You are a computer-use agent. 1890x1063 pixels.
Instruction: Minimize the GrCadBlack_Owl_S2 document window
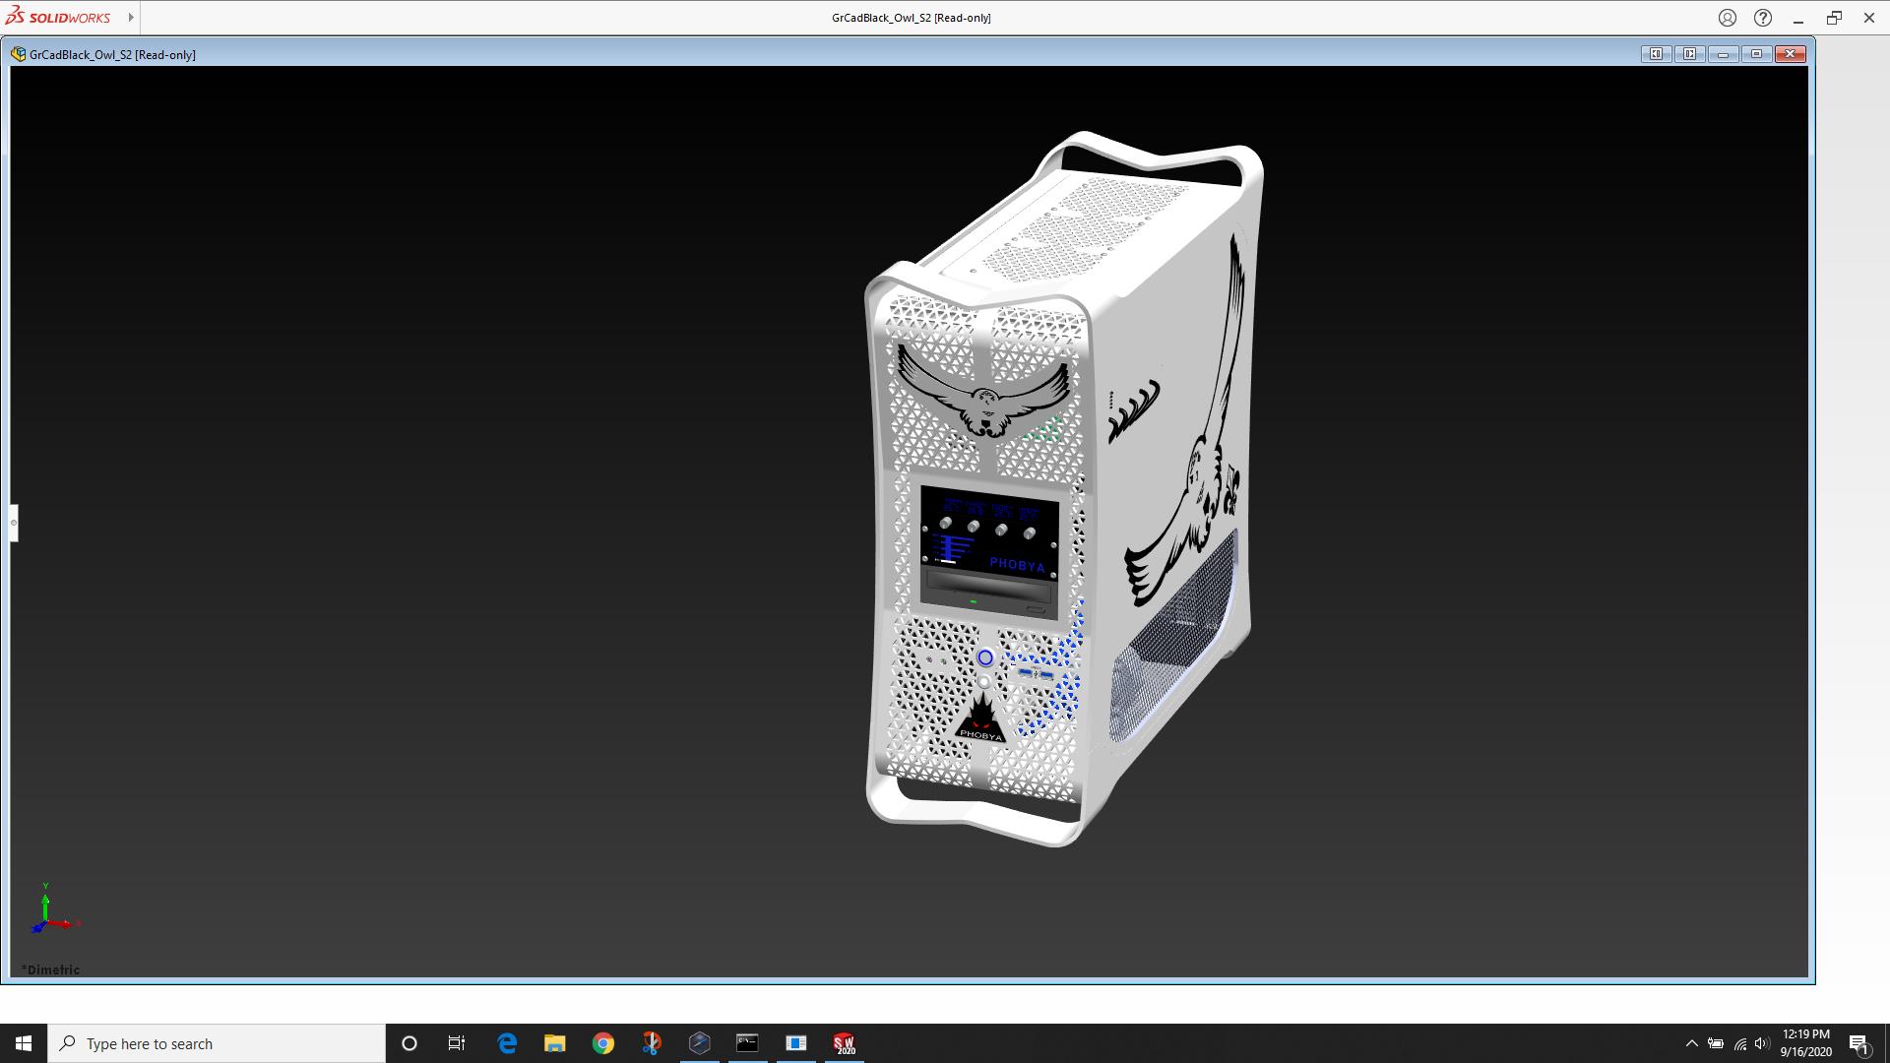[1723, 54]
